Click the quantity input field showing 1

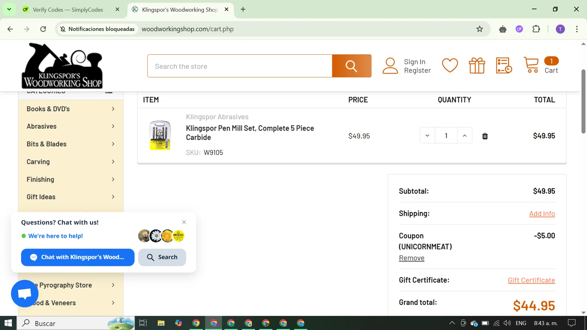point(446,136)
